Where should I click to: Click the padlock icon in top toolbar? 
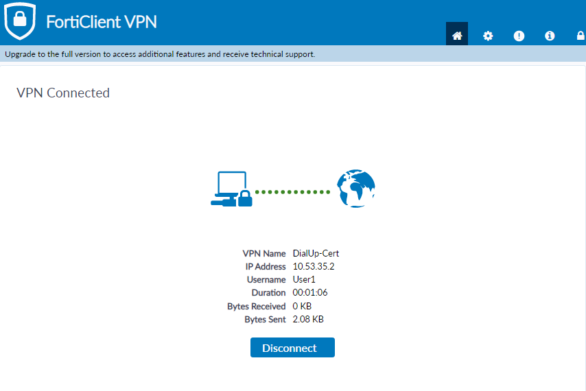[580, 36]
